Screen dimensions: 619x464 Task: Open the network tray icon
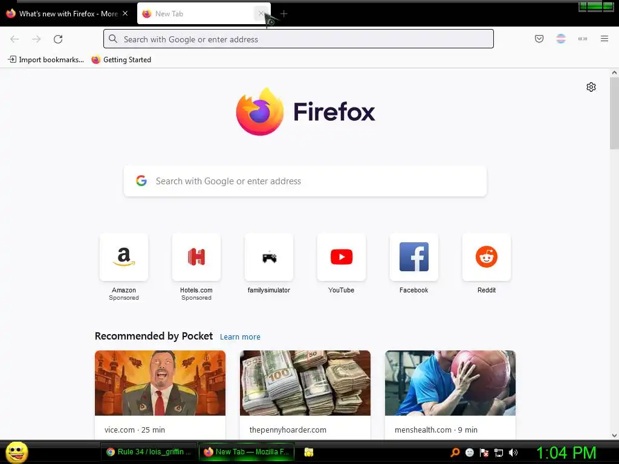coord(499,453)
